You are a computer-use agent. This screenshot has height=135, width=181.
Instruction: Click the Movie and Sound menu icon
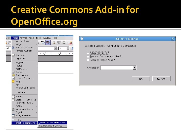[x=13, y=109]
